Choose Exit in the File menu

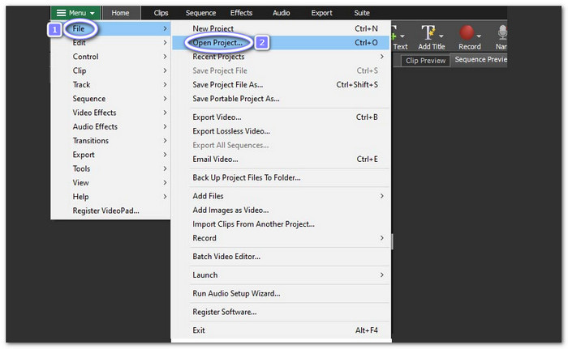tap(281, 330)
